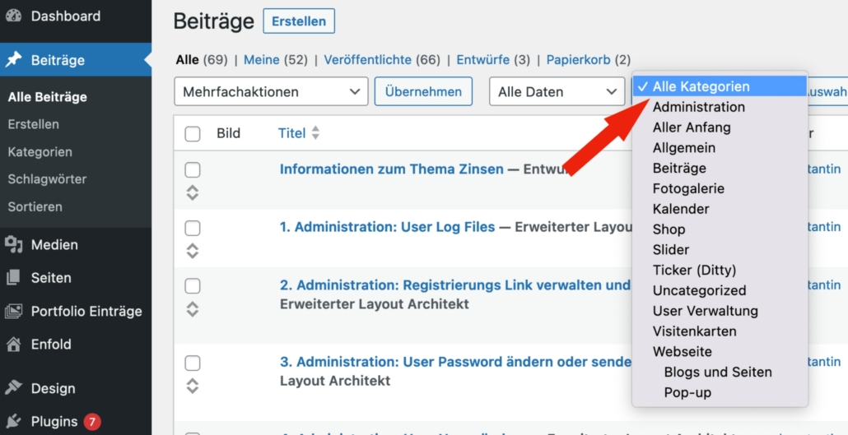848x435 pixels.
Task: Click the Portfolio Einträge icon
Action: point(13,311)
